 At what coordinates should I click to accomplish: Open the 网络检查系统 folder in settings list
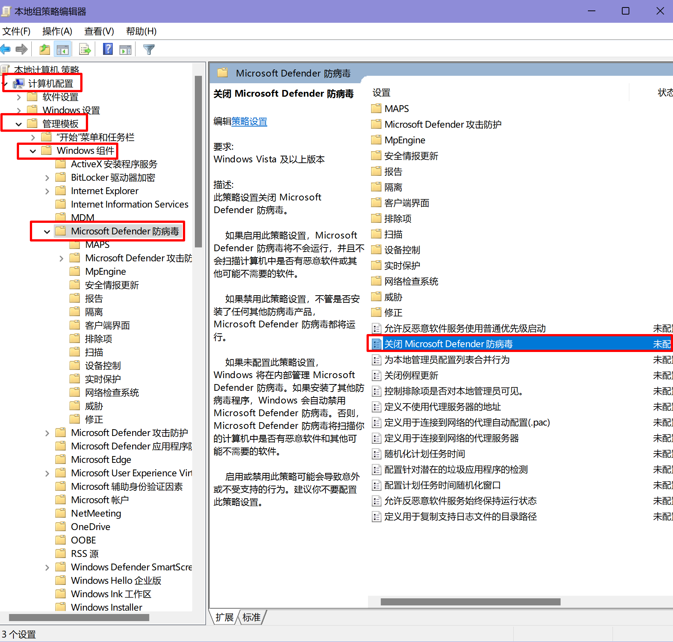[x=405, y=281]
